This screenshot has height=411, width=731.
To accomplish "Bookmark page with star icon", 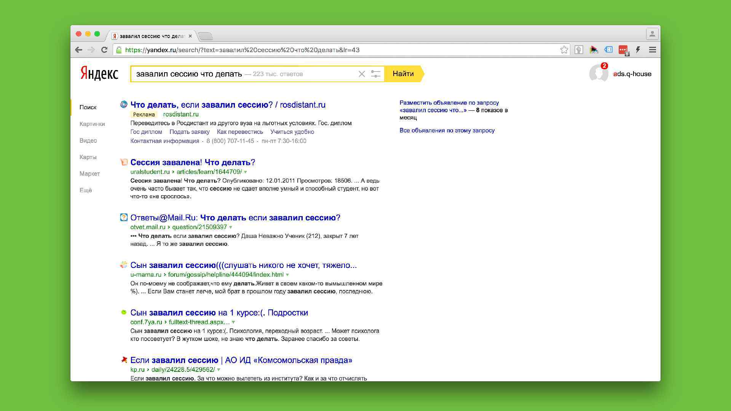I will pyautogui.click(x=564, y=50).
